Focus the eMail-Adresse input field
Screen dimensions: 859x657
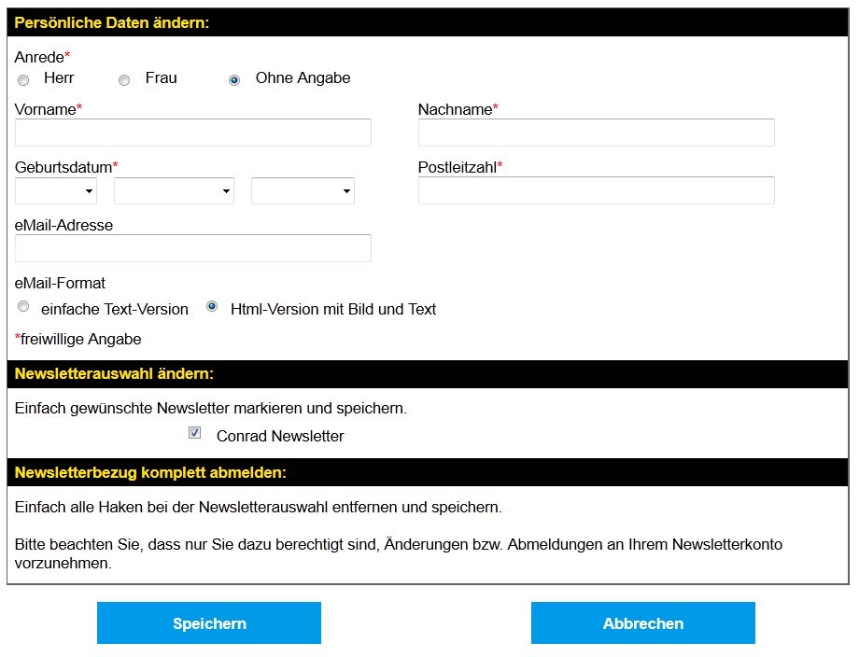(193, 248)
